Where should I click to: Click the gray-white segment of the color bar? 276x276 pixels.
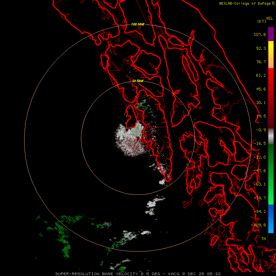[x=271, y=136]
